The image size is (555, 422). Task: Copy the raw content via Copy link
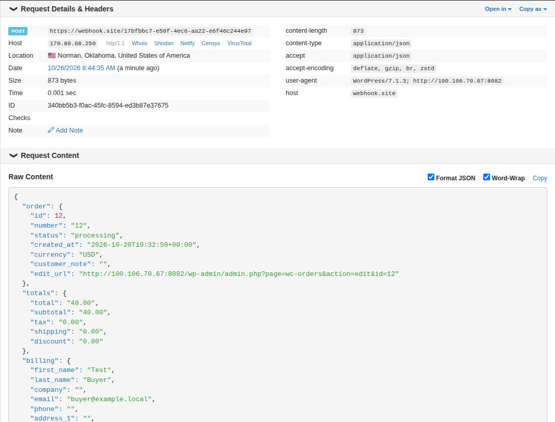coord(540,178)
